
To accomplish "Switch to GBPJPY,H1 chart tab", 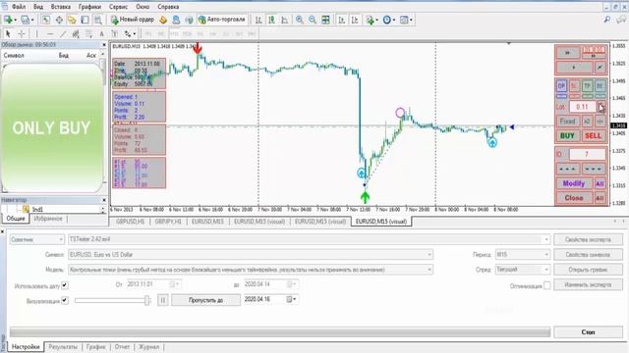I will pyautogui.click(x=168, y=222).
